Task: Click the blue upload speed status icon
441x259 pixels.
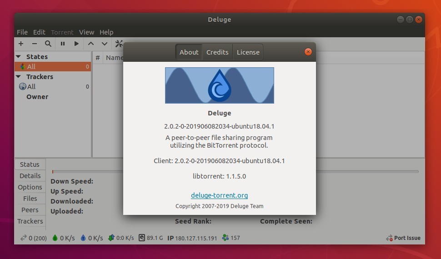Action: tap(83, 238)
